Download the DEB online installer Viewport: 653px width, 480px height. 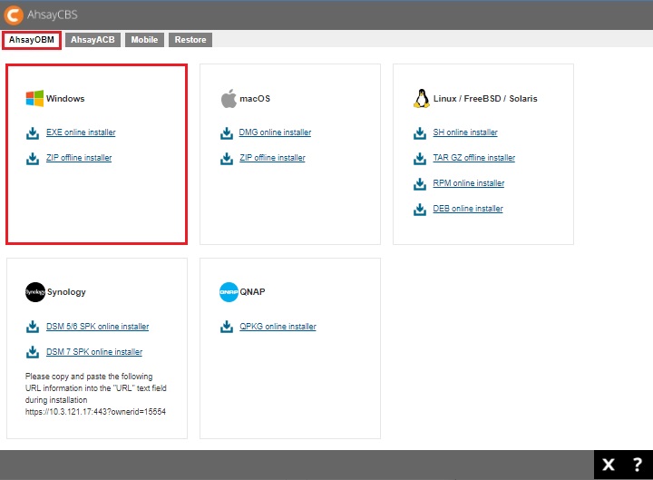click(467, 209)
